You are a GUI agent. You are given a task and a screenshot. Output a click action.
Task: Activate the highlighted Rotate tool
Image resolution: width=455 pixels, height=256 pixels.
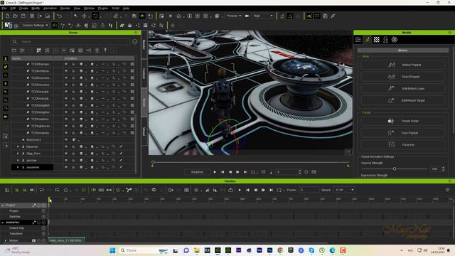pos(95,16)
